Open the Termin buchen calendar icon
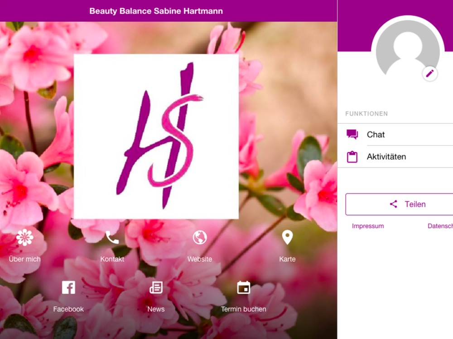This screenshot has height=339, width=453. [x=244, y=287]
